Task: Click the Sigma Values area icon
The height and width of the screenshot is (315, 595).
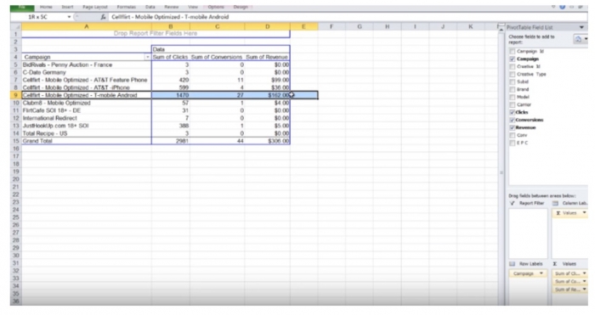Action: click(x=555, y=264)
